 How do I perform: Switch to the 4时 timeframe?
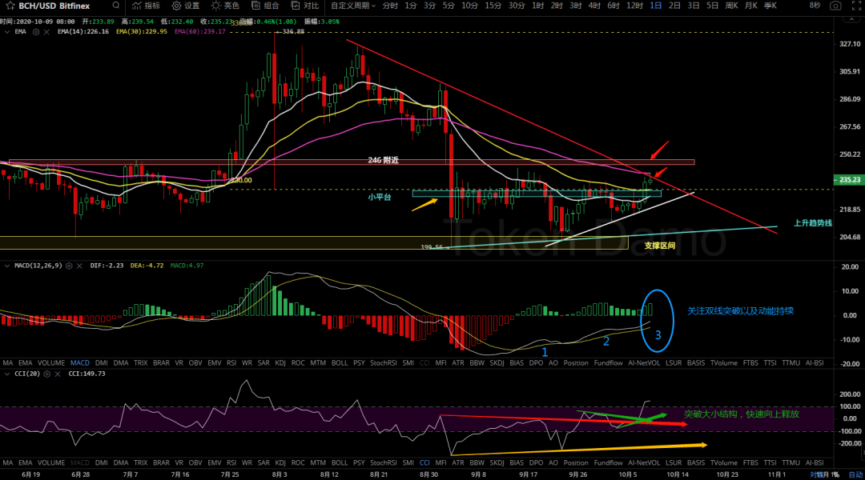[x=593, y=6]
